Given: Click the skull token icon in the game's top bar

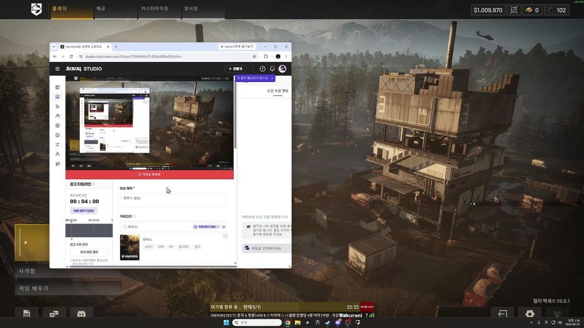Looking at the screenshot, I should click(x=514, y=10).
